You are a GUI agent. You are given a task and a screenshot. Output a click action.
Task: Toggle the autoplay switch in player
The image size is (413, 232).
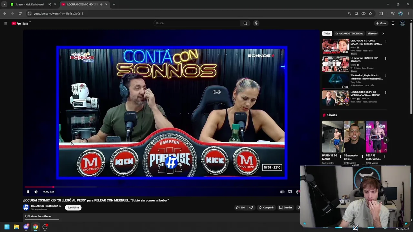(282, 192)
